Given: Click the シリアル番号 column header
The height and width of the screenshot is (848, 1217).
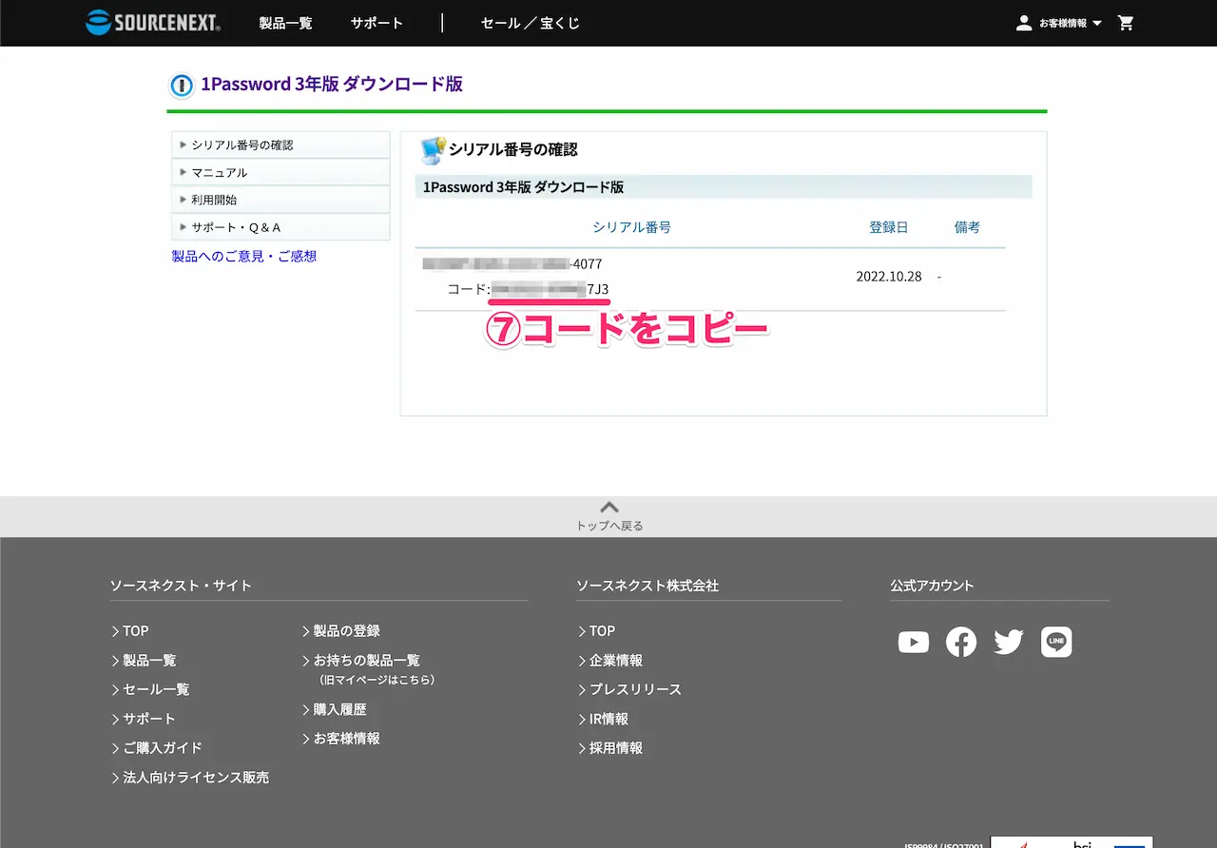Looking at the screenshot, I should point(631,227).
